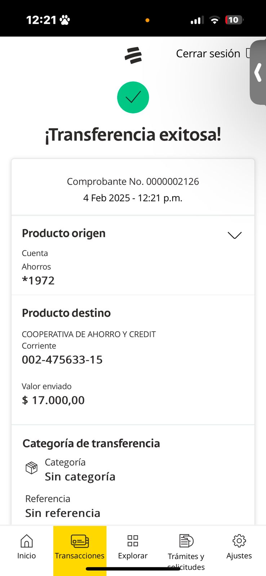
Task: Tap the Explorar grid icon
Action: [x=133, y=541]
